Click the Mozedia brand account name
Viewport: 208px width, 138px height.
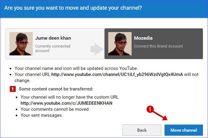(143, 38)
